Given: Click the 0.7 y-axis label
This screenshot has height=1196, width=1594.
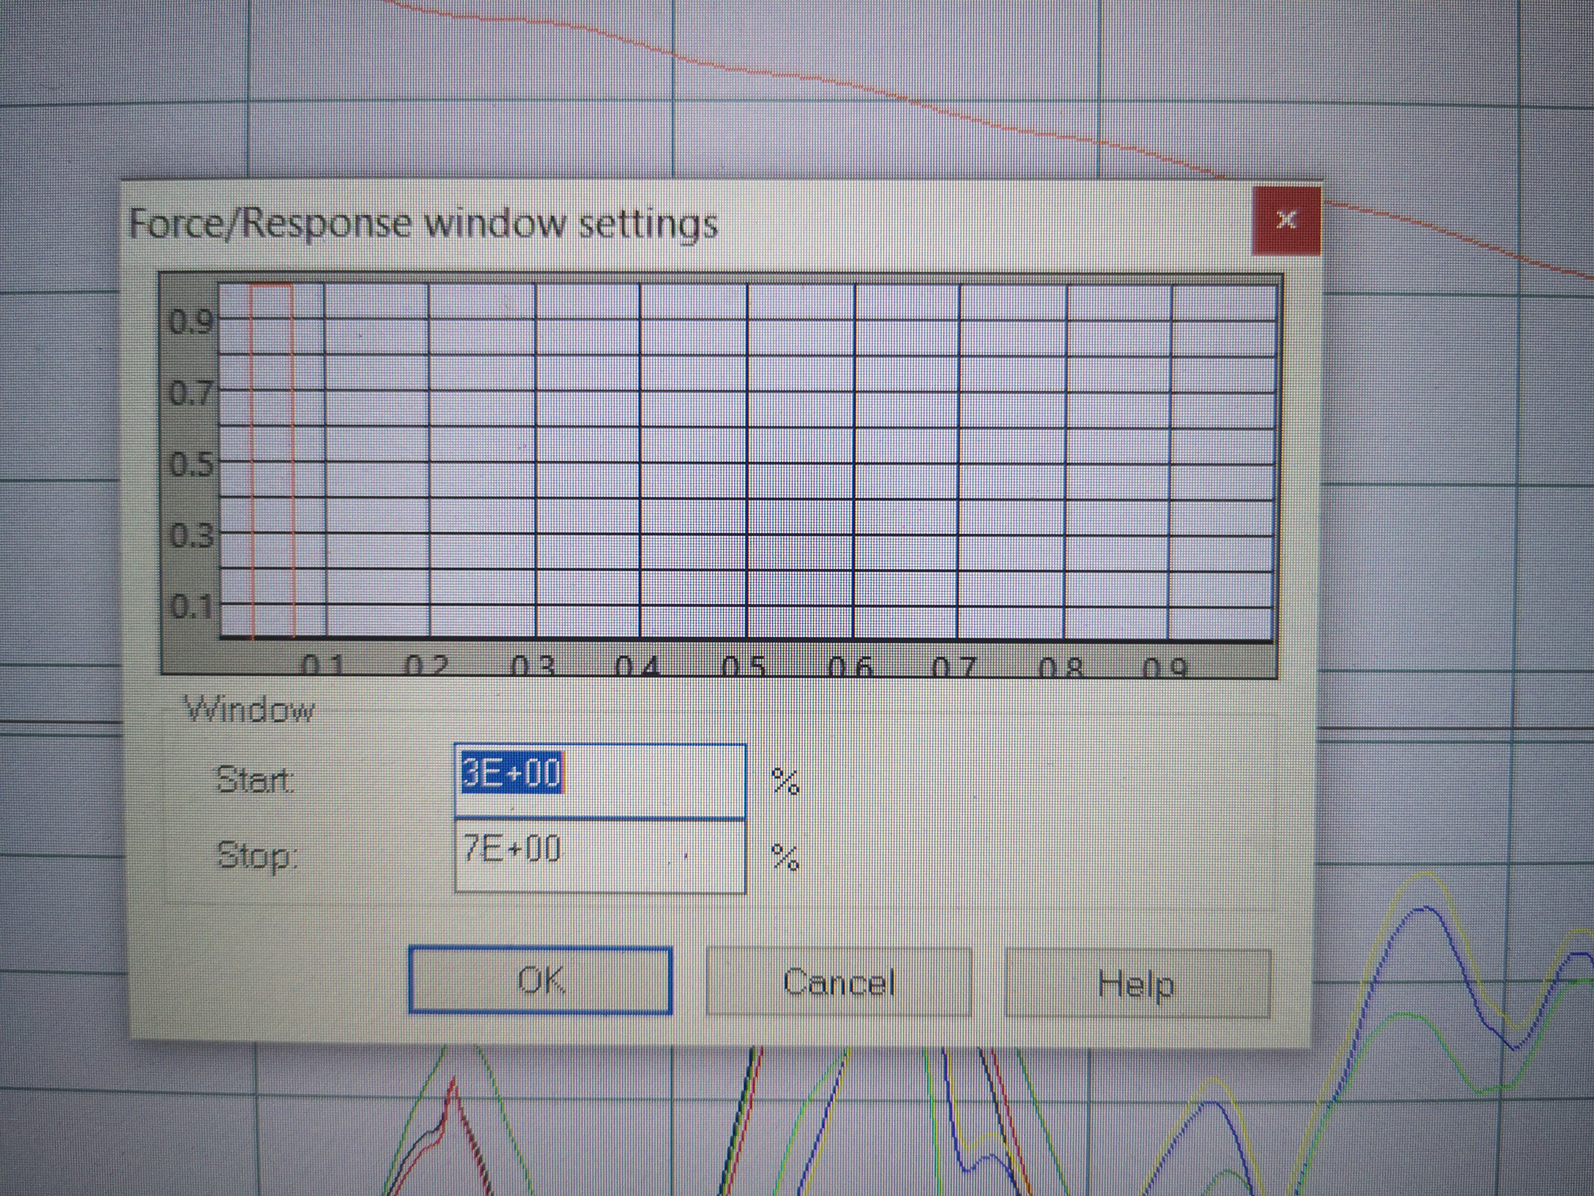Looking at the screenshot, I should (x=192, y=393).
